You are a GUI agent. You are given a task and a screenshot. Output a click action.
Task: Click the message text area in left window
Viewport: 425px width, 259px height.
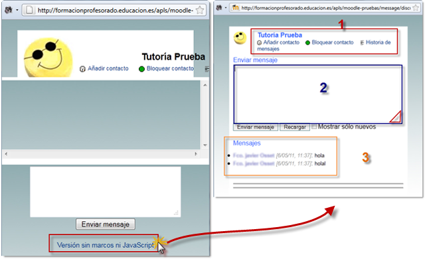(106, 192)
